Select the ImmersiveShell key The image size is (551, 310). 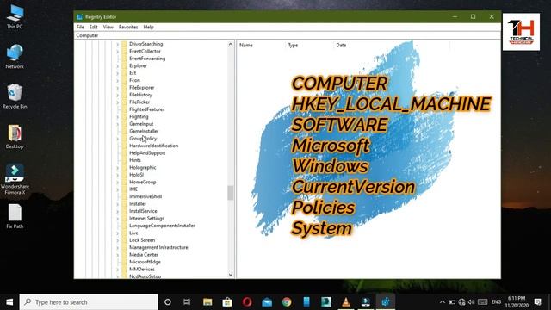click(145, 197)
